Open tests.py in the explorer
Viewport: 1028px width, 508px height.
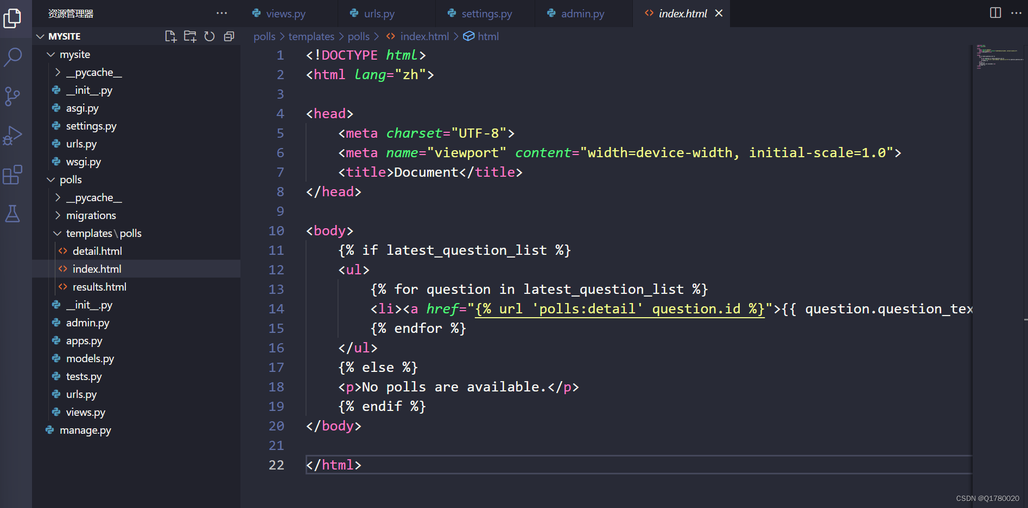(x=136, y=376)
